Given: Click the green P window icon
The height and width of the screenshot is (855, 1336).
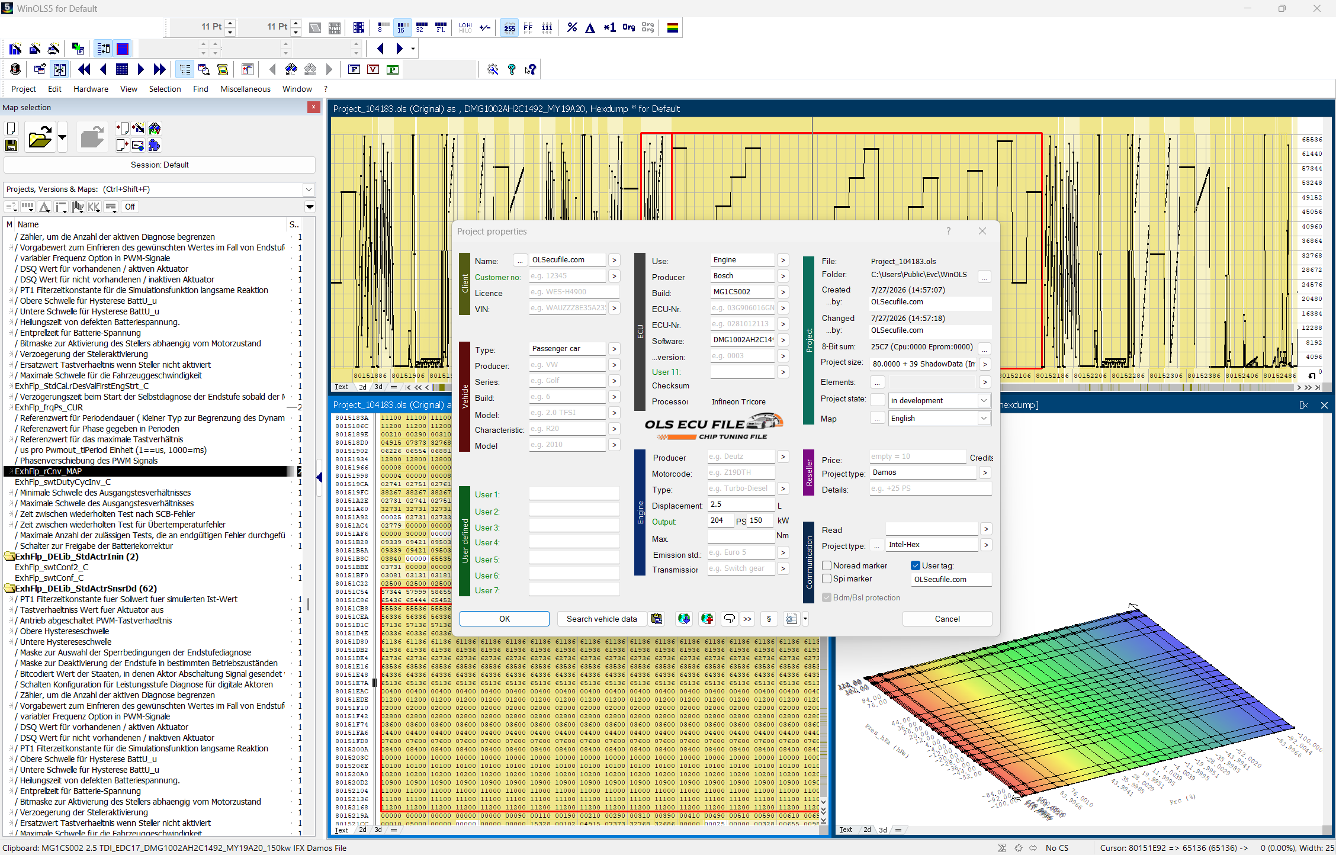Looking at the screenshot, I should [x=392, y=69].
